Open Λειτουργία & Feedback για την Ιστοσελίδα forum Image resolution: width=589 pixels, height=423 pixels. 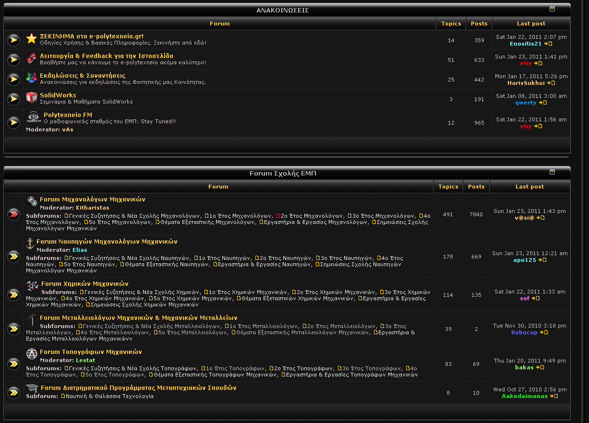tap(107, 56)
